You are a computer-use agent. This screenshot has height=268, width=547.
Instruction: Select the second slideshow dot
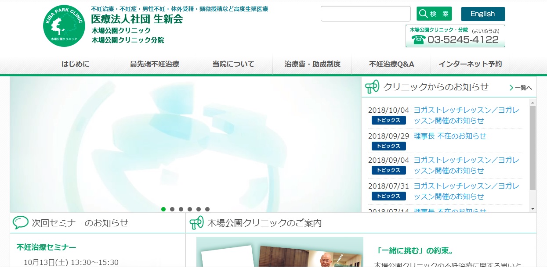pyautogui.click(x=172, y=209)
